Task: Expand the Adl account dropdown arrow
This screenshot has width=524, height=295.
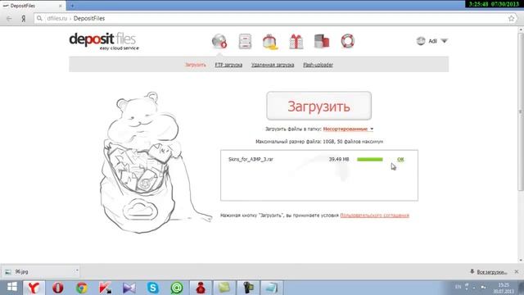Action: click(444, 41)
